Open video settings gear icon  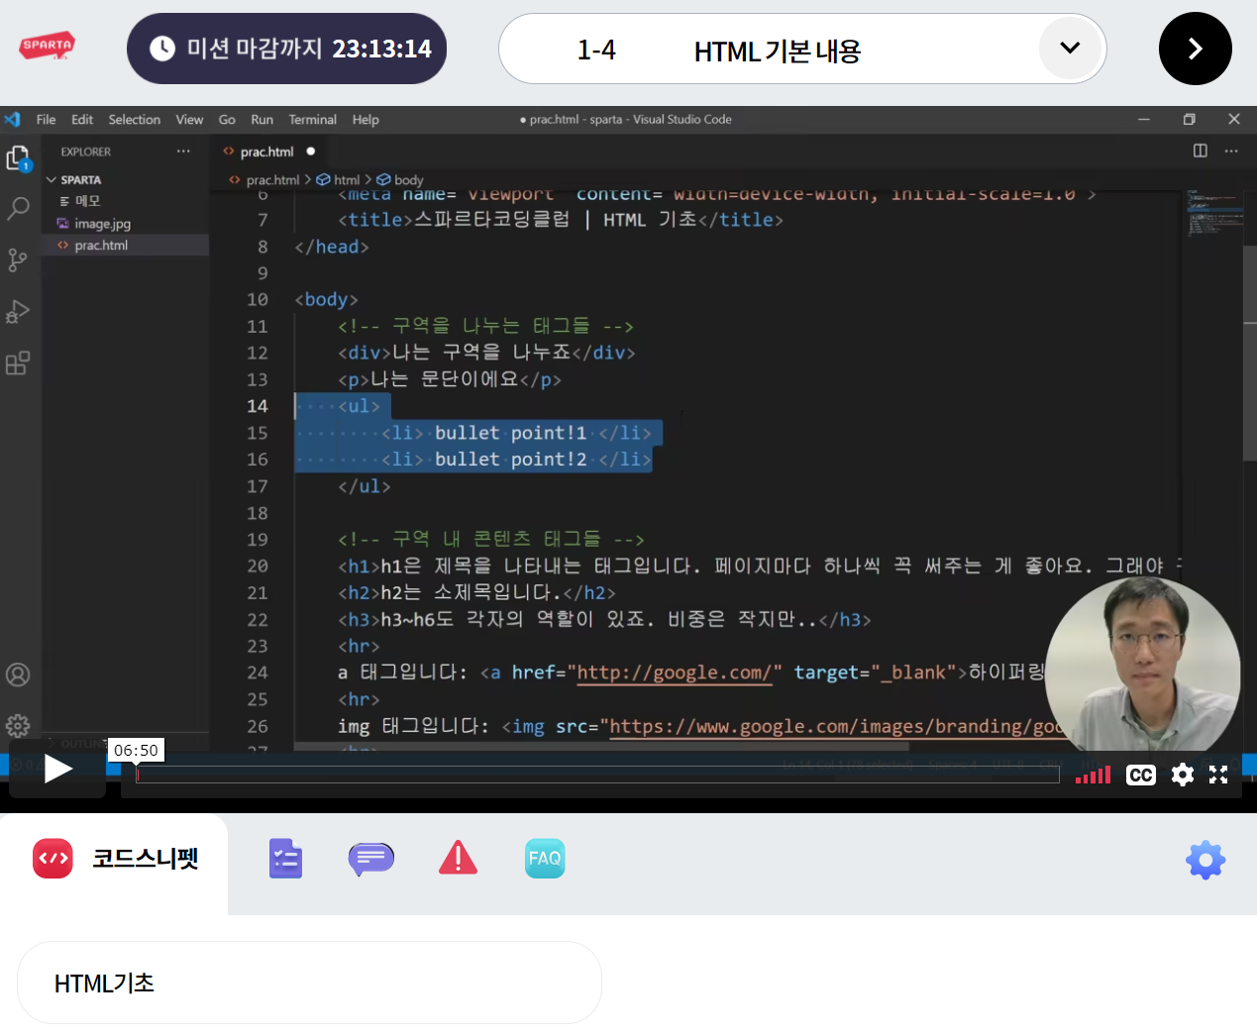point(1182,775)
